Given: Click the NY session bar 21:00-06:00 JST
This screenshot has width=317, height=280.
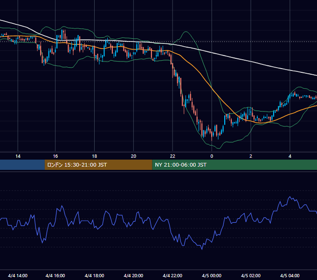Looking at the screenshot, I should [234, 165].
